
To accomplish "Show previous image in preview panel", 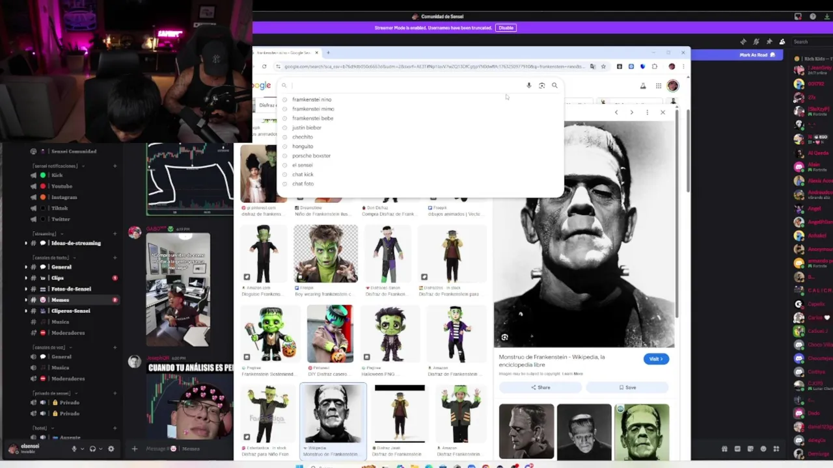I will (x=616, y=112).
